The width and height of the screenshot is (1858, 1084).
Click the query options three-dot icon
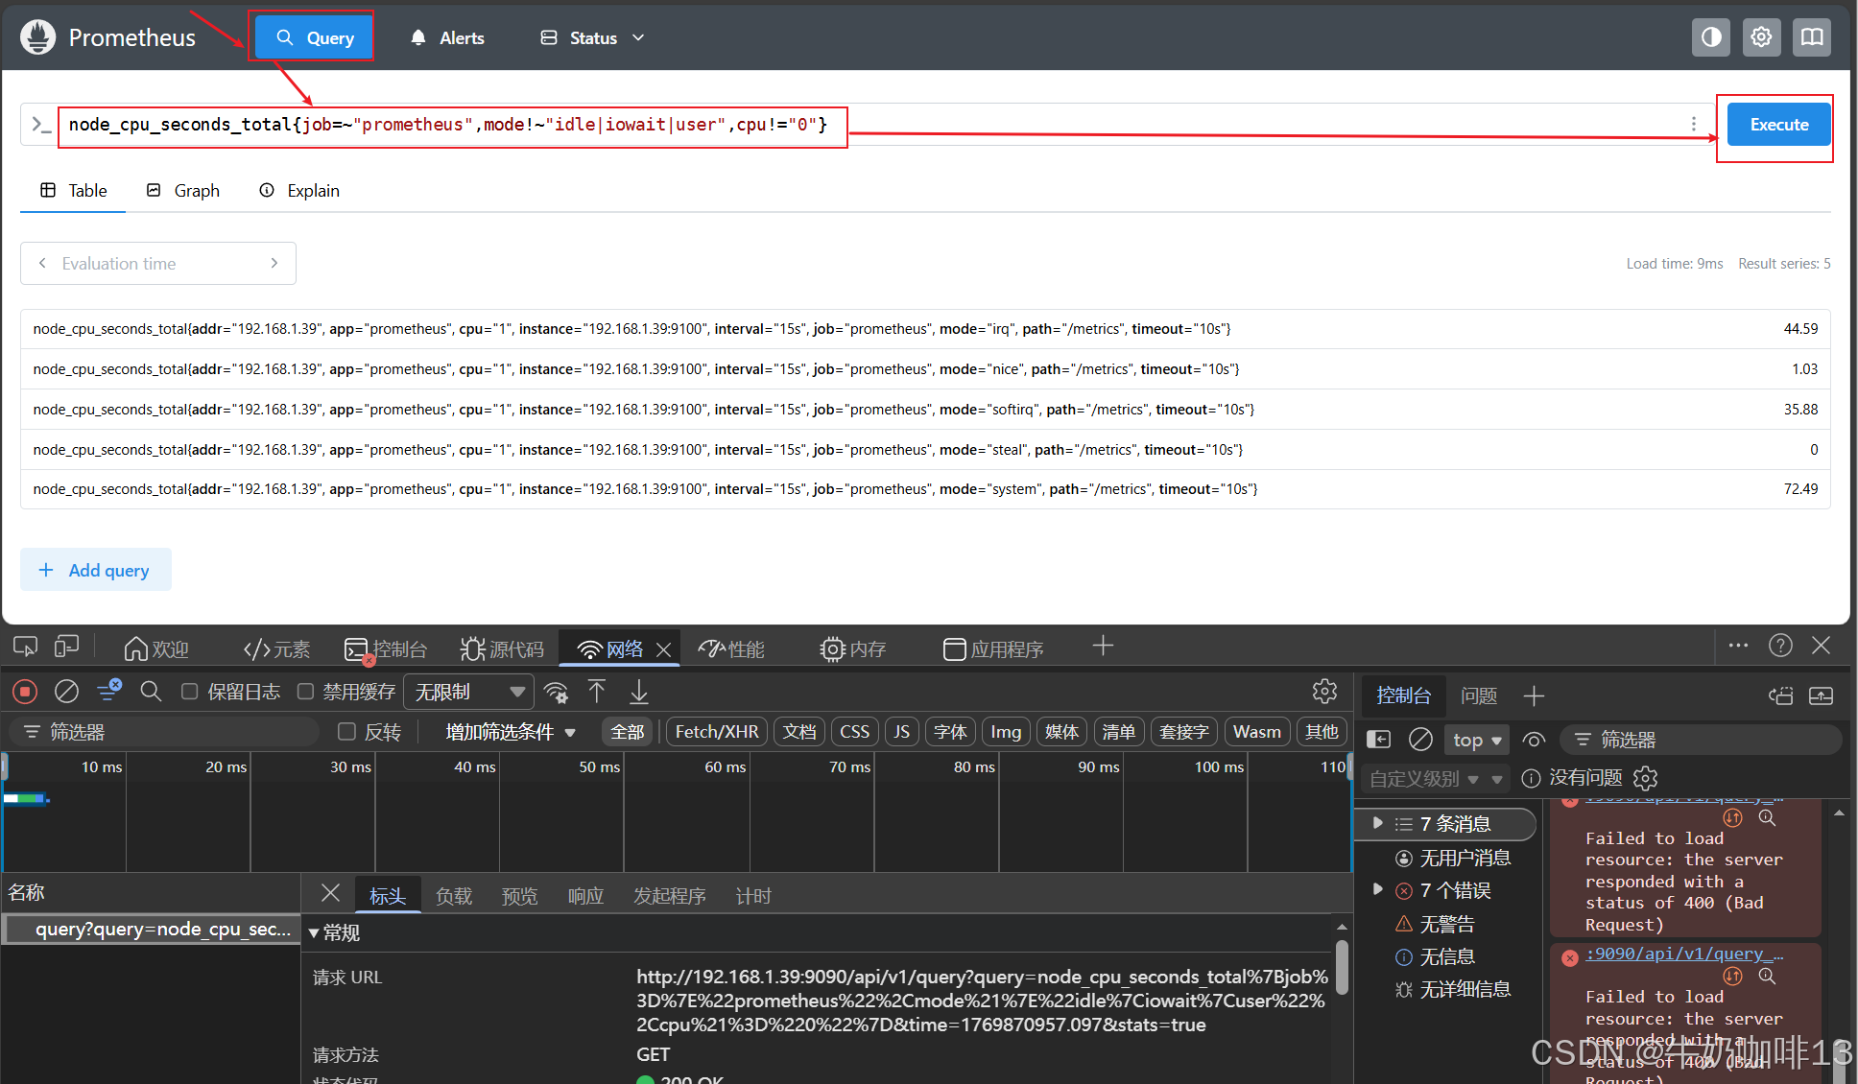[1694, 124]
